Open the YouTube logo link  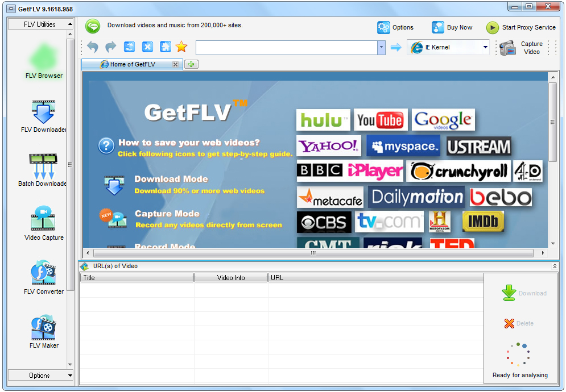coord(381,120)
